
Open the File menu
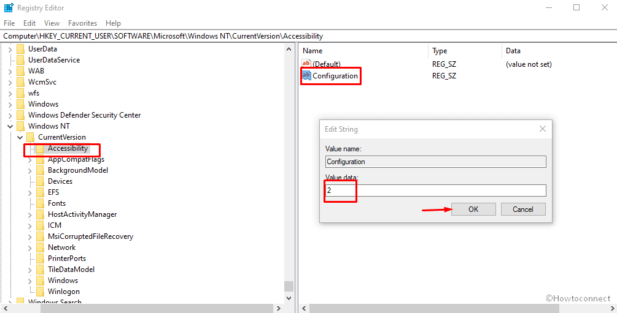pos(9,23)
